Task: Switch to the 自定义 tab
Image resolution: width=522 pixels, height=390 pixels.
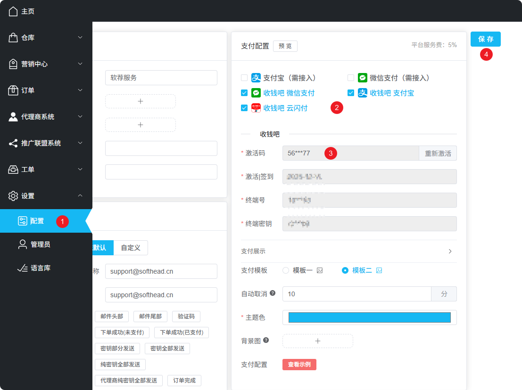Action: pos(131,248)
